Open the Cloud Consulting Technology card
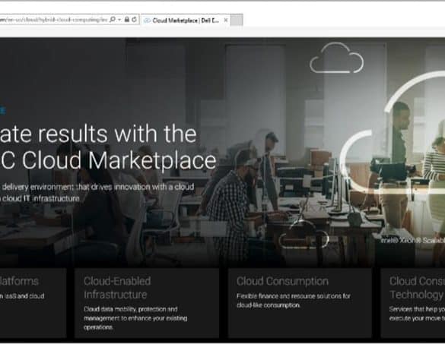 413,303
